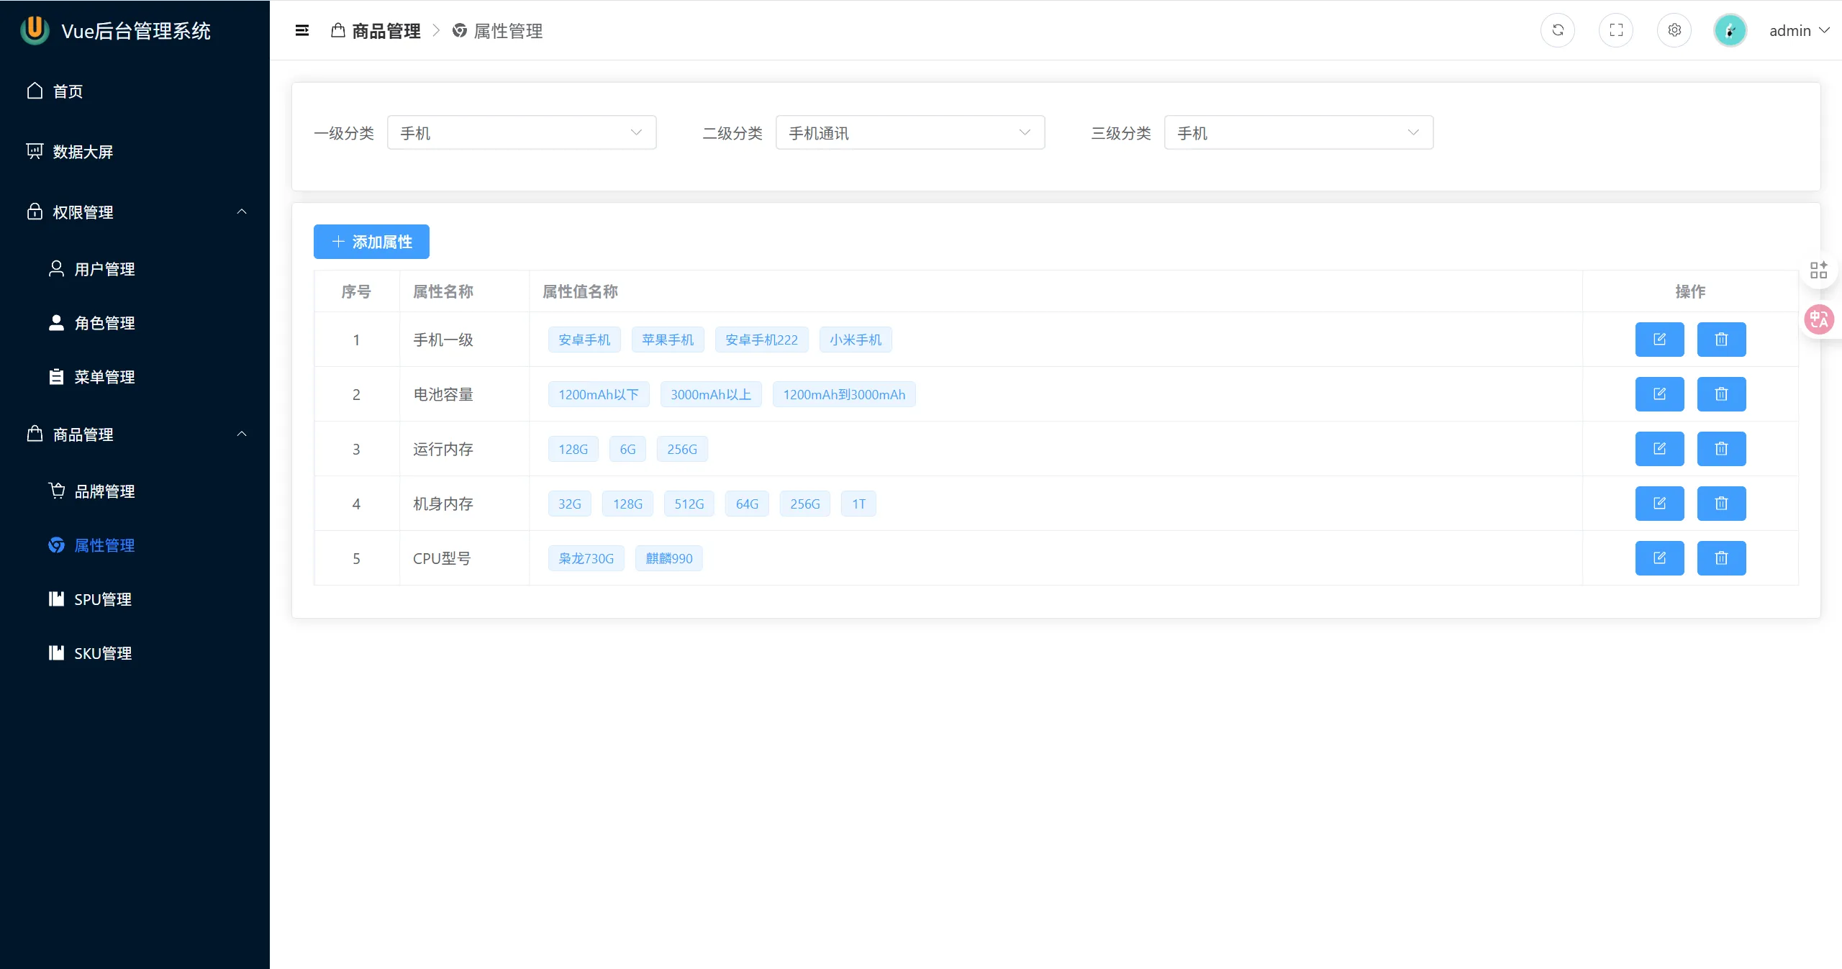This screenshot has height=969, width=1842.
Task: Edit the CPU型号 attribute row
Action: pyautogui.click(x=1659, y=558)
